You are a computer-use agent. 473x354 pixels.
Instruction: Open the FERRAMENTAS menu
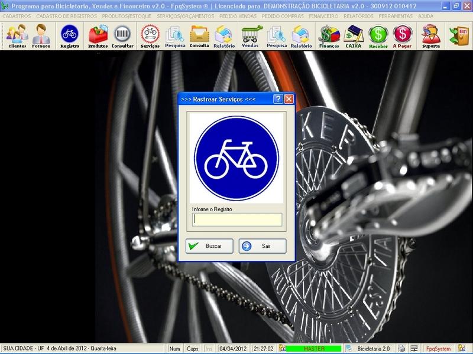396,17
